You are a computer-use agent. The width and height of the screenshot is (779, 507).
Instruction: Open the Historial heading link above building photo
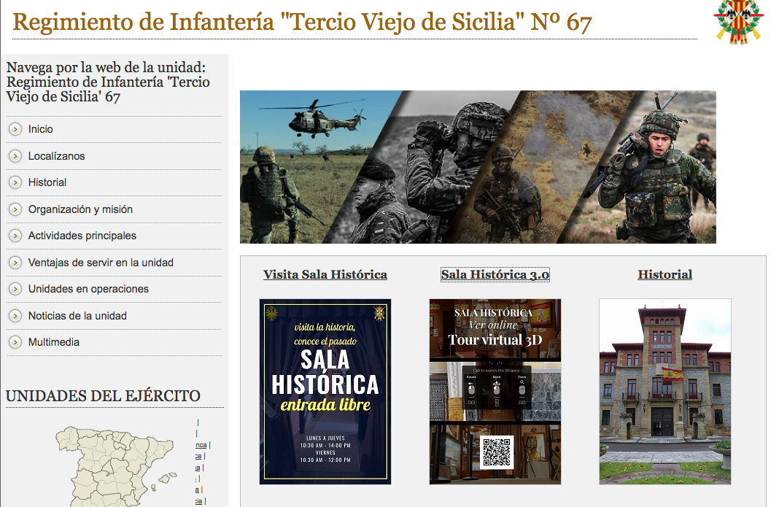tap(664, 275)
